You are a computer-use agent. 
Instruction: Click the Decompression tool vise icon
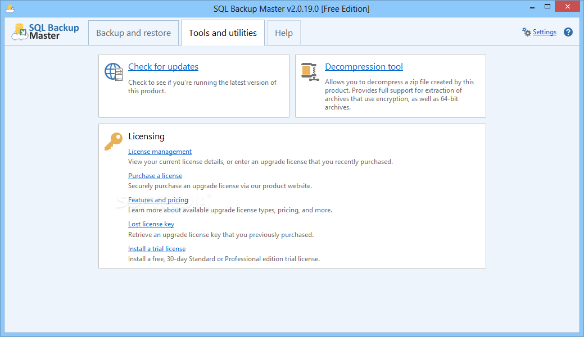click(x=310, y=71)
